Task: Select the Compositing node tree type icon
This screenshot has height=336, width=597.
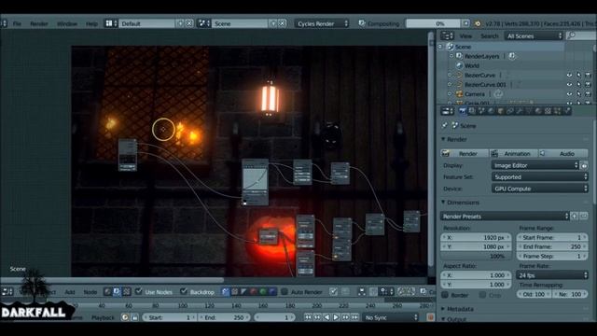Action: coord(117,292)
